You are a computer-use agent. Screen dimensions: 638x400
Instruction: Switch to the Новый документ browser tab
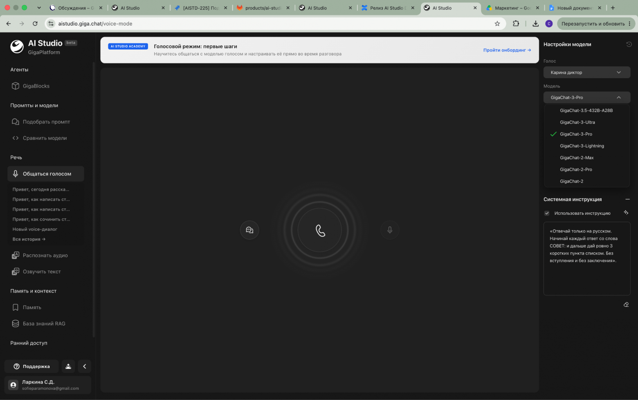(x=575, y=8)
